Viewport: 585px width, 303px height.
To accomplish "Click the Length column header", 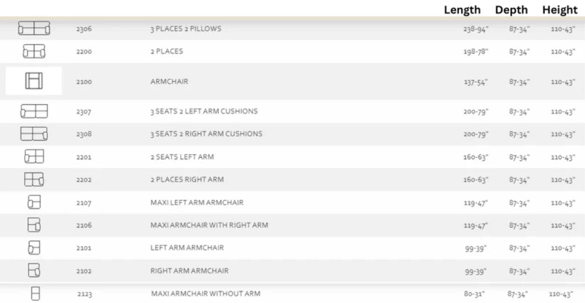I will pos(462,10).
